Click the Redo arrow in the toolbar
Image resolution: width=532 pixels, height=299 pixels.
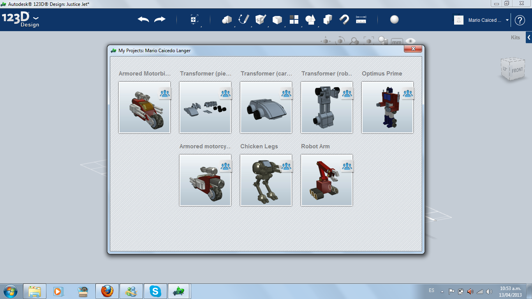[160, 19]
